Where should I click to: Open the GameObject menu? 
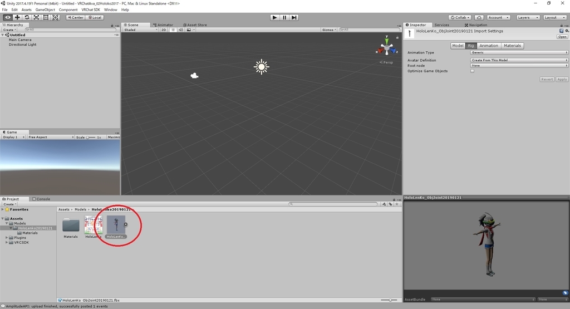click(45, 10)
